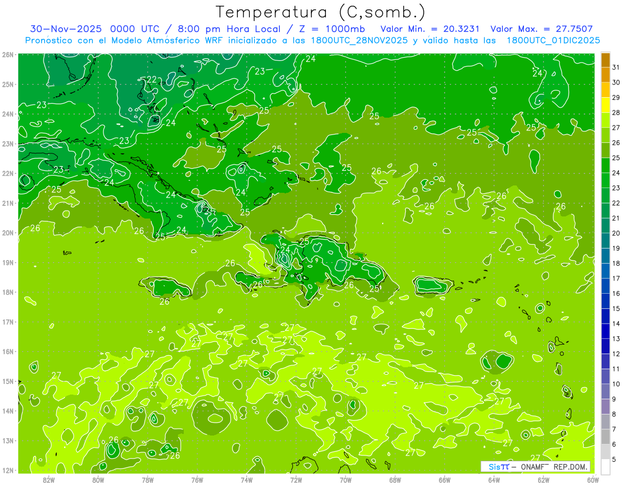Click the 23N latitude axis label

(8, 144)
